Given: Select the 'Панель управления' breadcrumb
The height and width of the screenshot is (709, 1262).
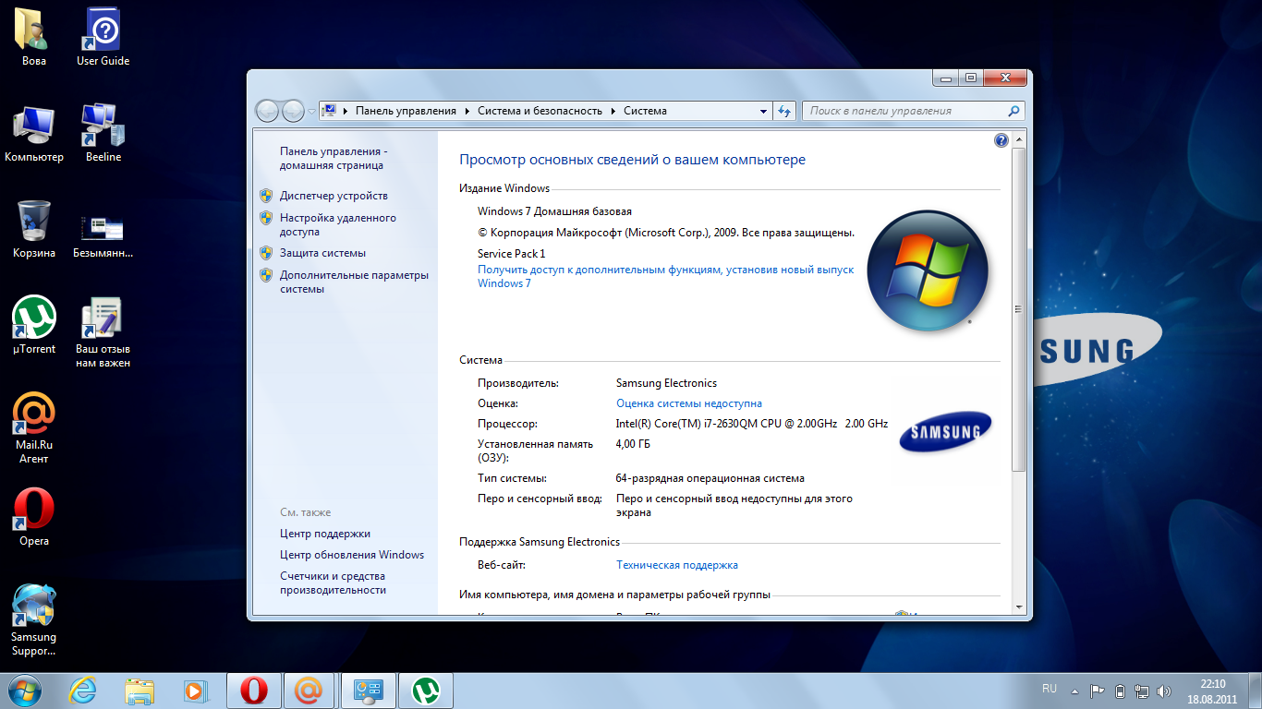Looking at the screenshot, I should tap(406, 111).
